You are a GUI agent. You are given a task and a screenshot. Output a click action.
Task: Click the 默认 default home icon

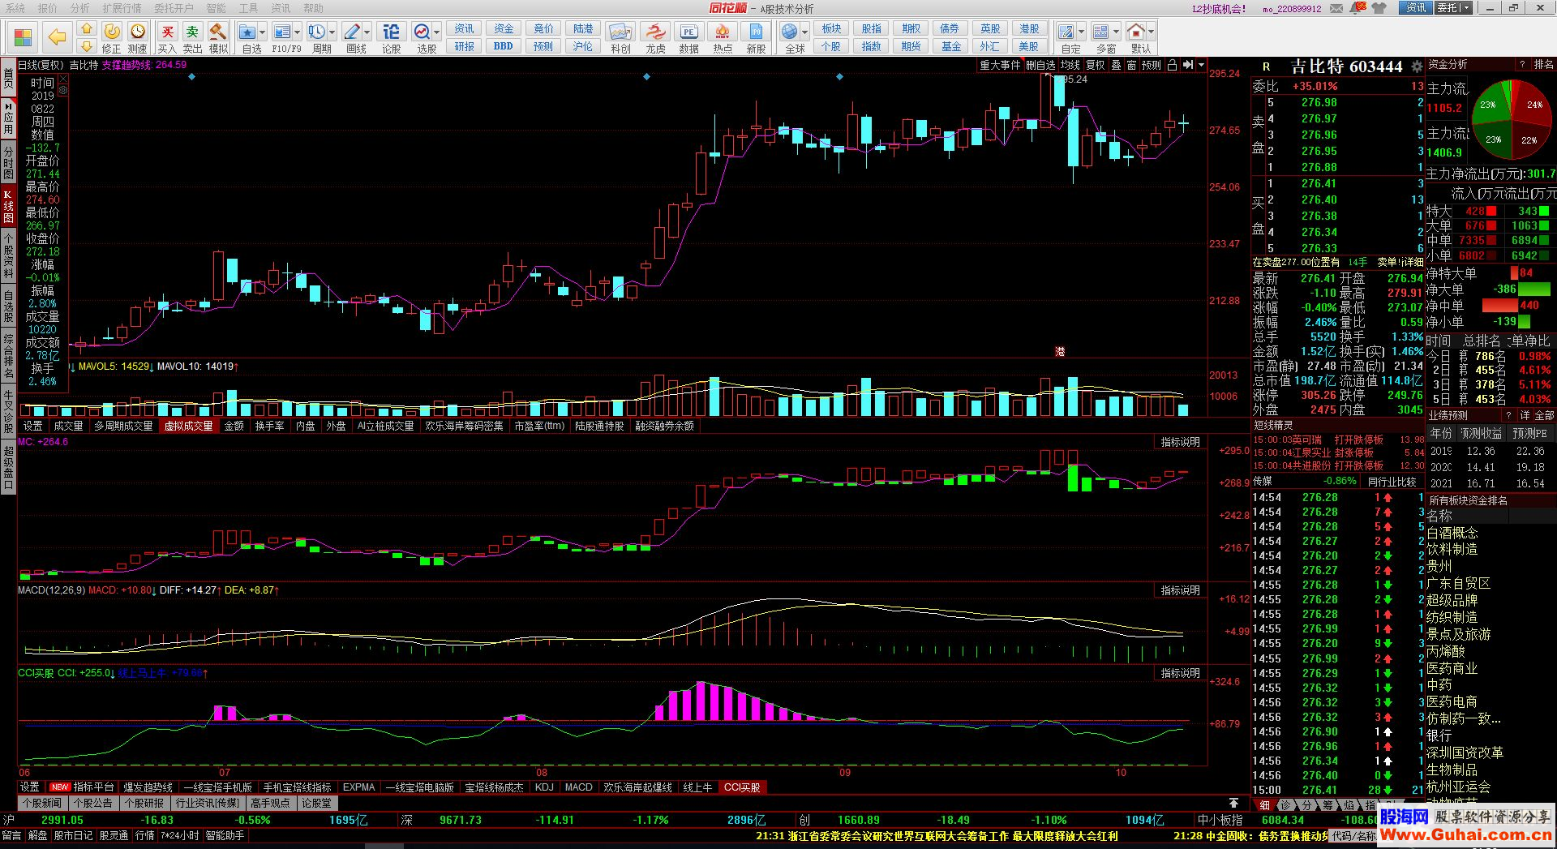coord(1136,32)
